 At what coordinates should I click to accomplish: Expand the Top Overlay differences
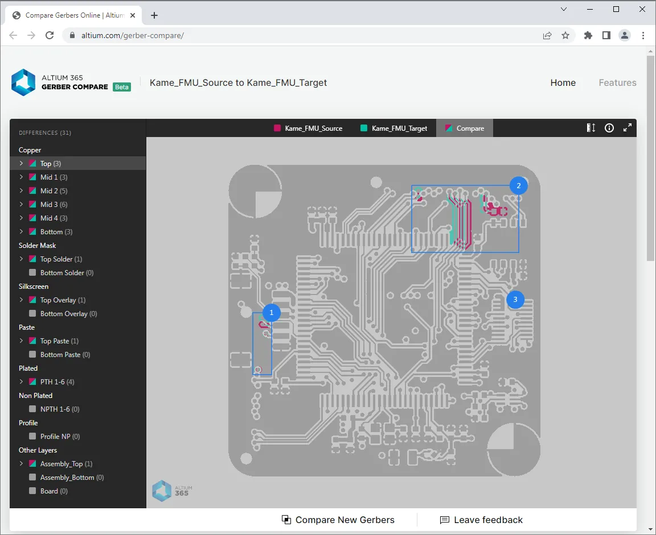pyautogui.click(x=21, y=300)
